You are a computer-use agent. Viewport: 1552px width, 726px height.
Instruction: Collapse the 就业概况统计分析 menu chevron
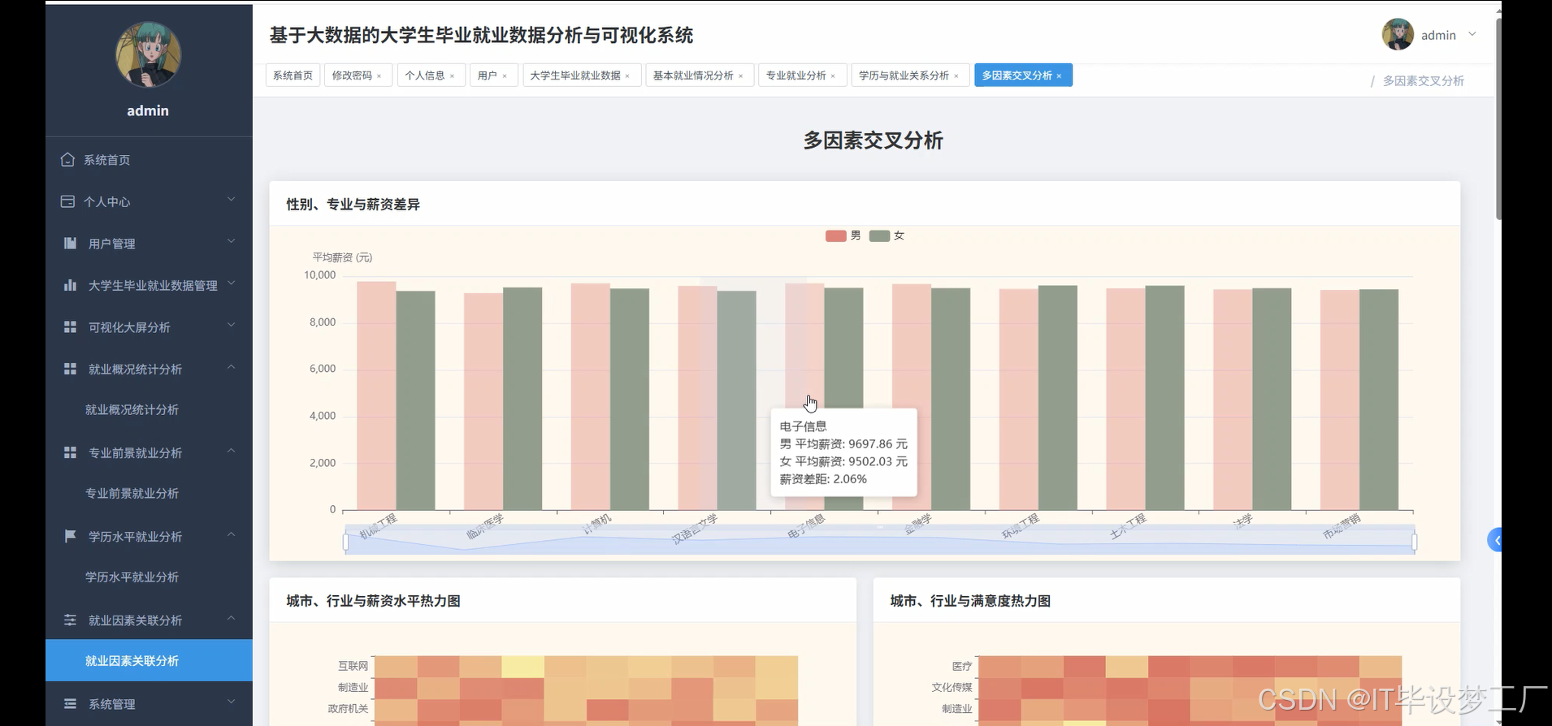pyautogui.click(x=231, y=367)
